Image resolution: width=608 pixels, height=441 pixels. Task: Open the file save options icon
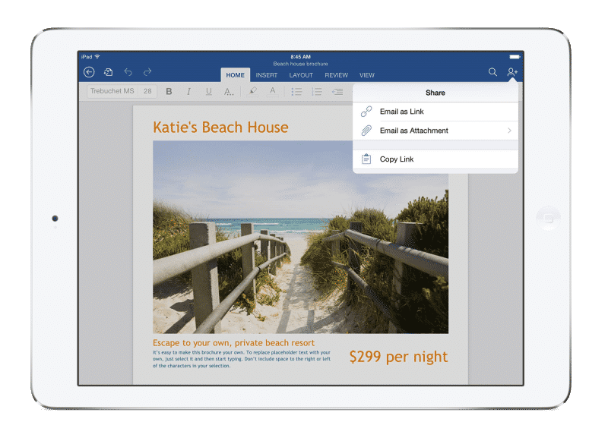109,72
